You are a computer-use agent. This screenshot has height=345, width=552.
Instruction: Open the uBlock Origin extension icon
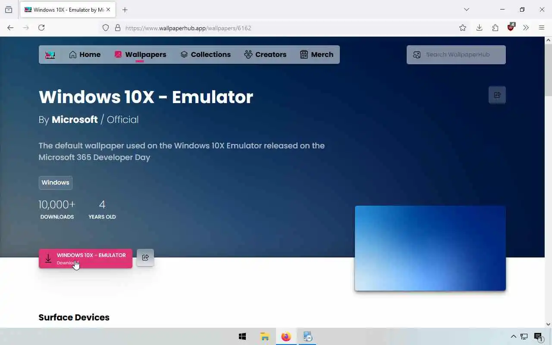(x=511, y=27)
